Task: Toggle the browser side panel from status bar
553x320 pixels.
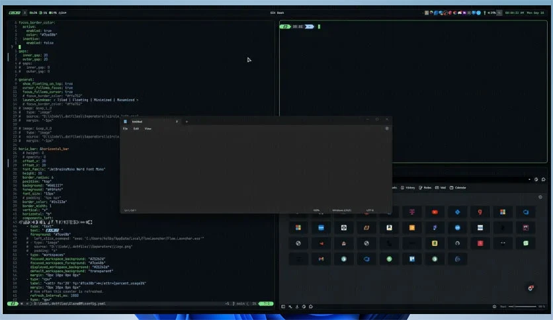Action: coord(283,307)
